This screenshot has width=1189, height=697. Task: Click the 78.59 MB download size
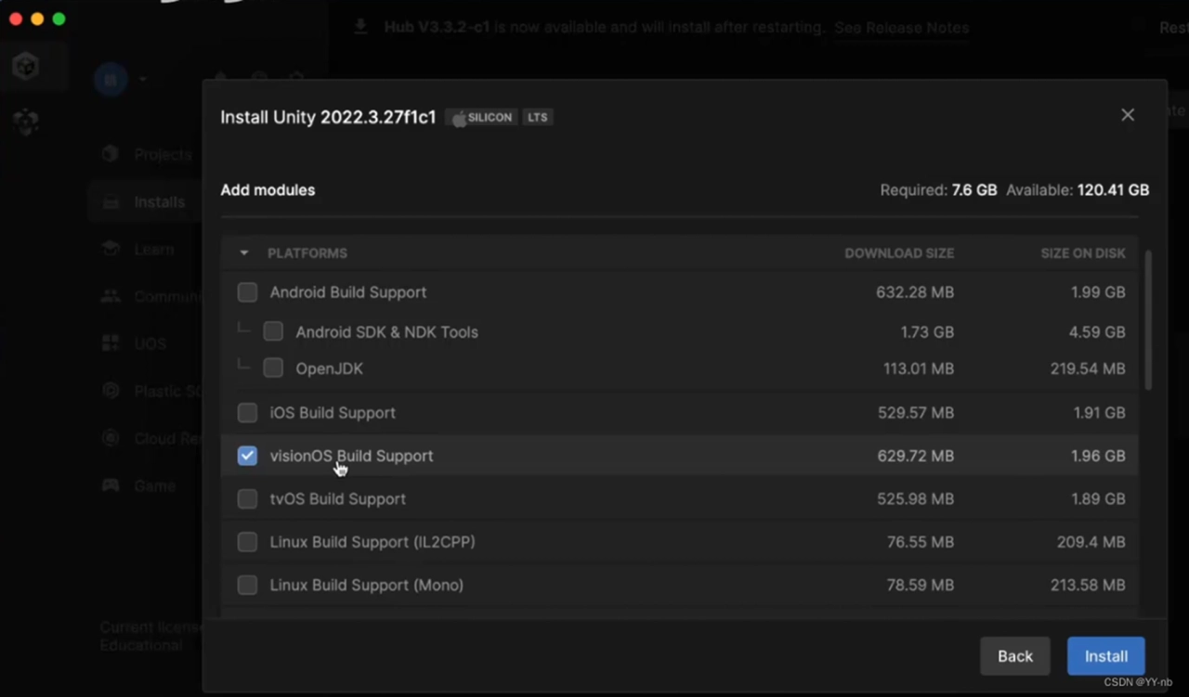(x=921, y=585)
